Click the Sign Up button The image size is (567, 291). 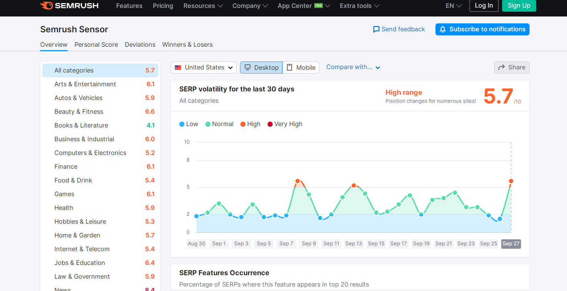(x=519, y=5)
